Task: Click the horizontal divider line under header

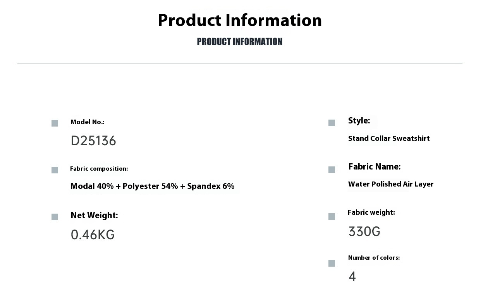Action: pos(240,63)
